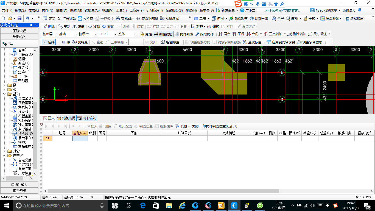Open the BIM应用(I) menu
Image resolution: width=375 pixels, height=211 pixels.
[155, 10]
